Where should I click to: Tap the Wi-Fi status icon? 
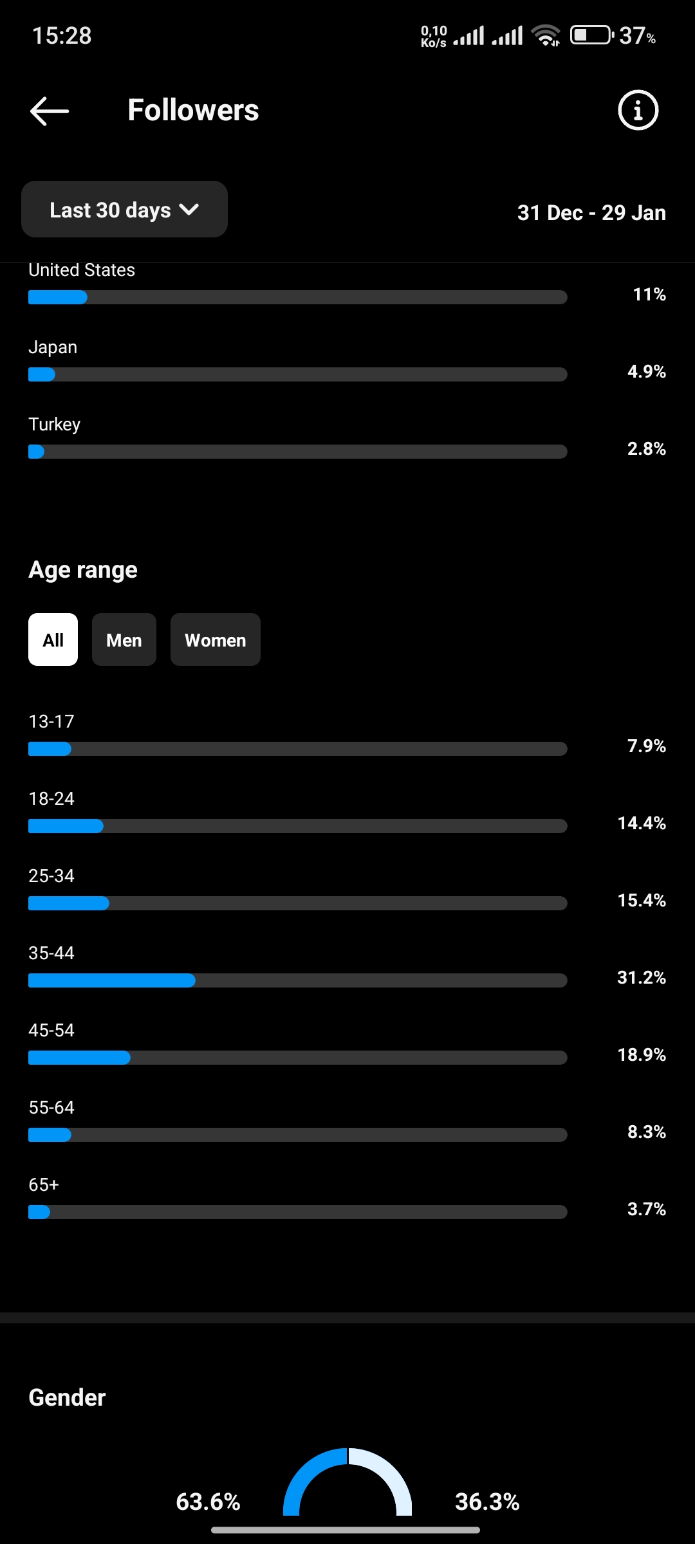tap(546, 35)
